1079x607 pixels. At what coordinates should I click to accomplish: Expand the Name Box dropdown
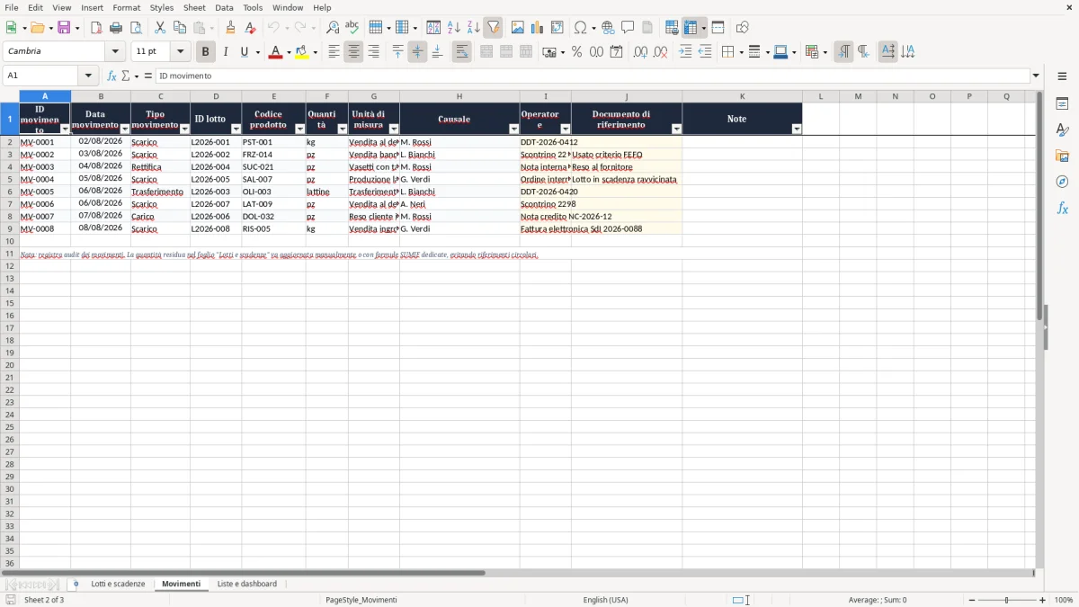click(88, 76)
